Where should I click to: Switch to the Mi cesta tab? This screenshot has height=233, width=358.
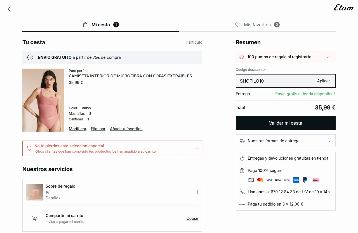[101, 25]
